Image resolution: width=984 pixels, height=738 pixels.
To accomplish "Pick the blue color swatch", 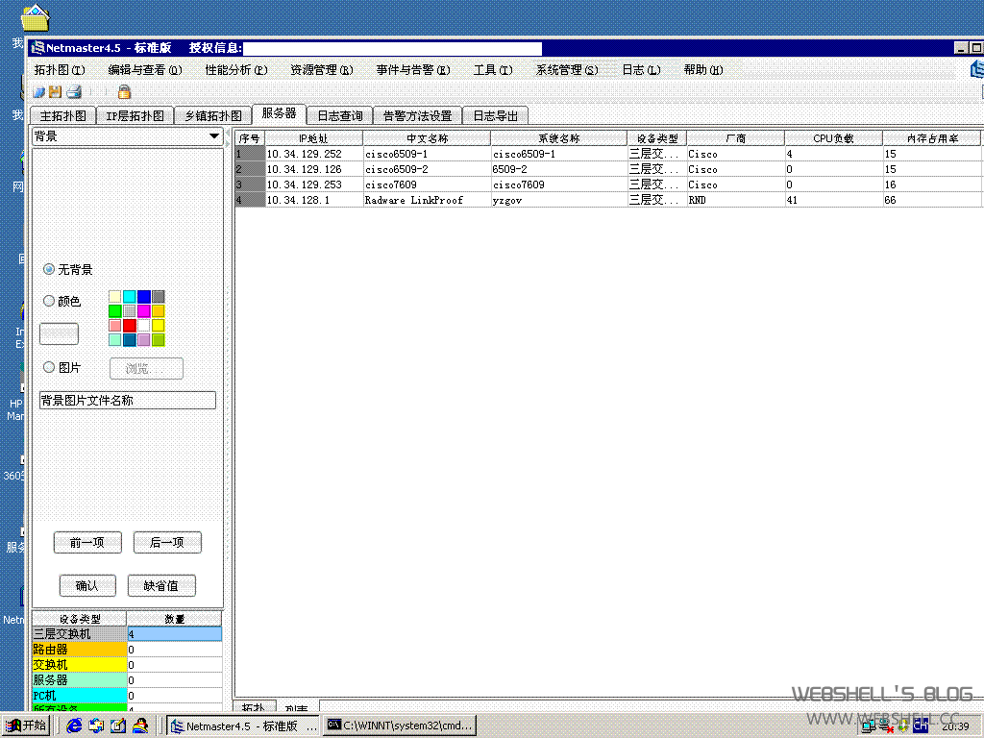I will click(x=144, y=296).
